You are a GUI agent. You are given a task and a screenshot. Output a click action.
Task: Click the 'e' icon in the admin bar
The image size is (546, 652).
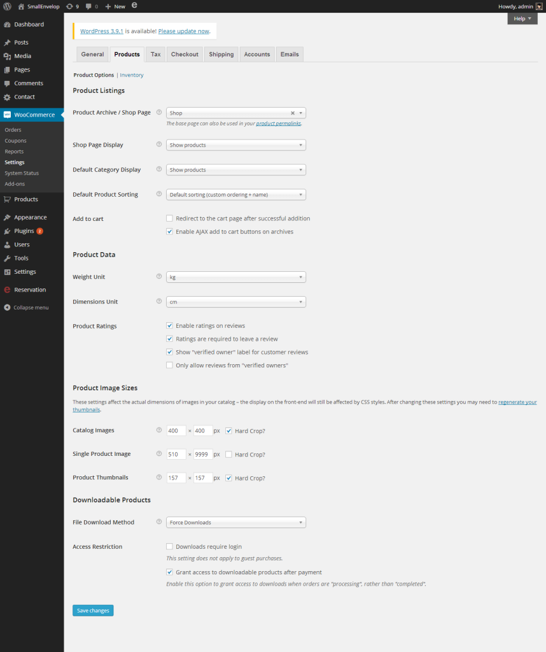(134, 5)
